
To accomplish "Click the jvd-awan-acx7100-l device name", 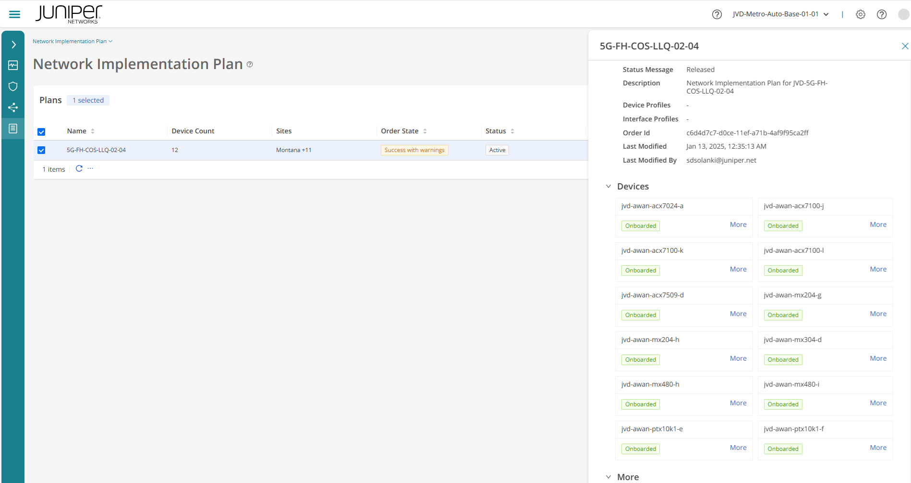I will (794, 250).
